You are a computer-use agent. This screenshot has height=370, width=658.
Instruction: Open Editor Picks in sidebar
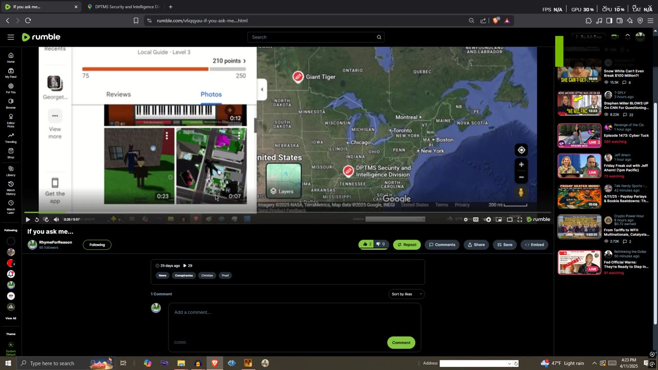click(x=11, y=120)
